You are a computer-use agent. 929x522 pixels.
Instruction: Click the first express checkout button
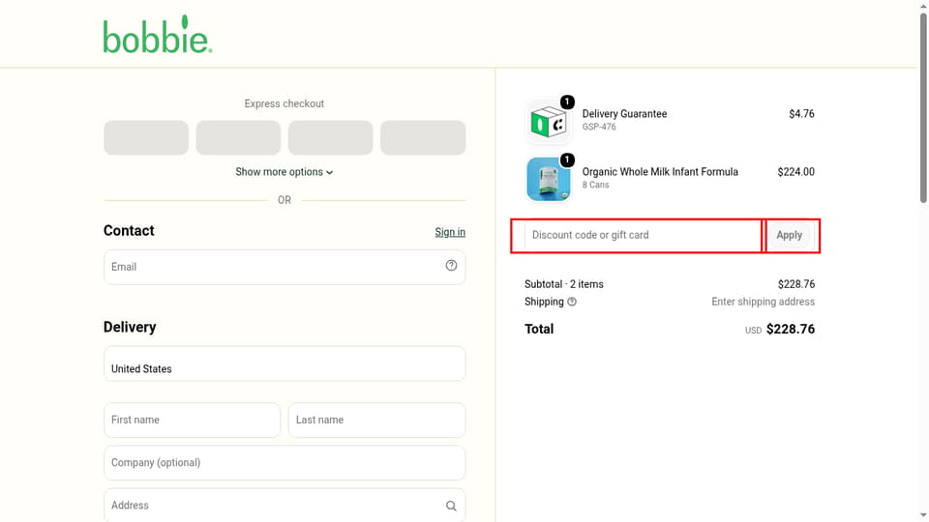[x=146, y=138]
